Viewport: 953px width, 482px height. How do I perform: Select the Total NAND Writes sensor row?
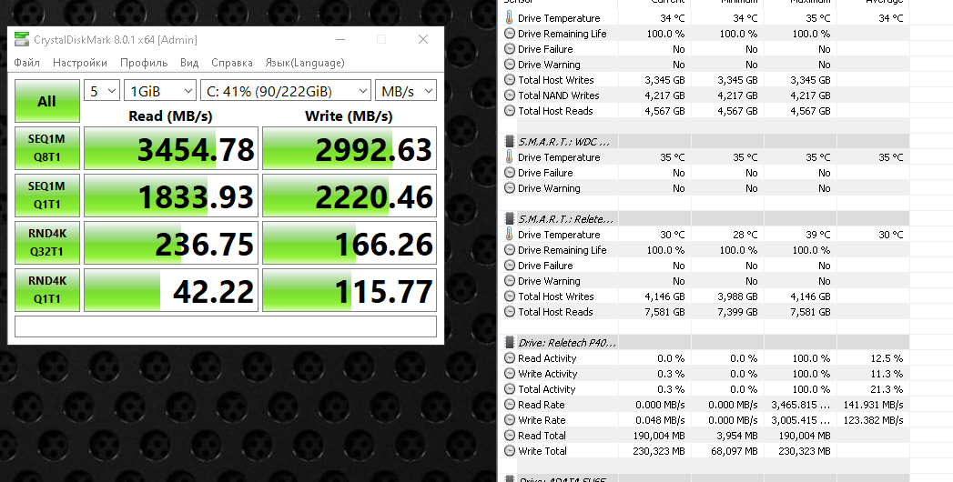(x=705, y=95)
